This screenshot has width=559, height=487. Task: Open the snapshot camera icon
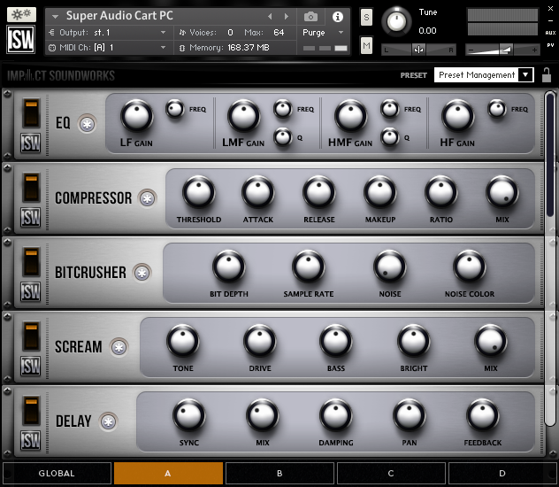310,17
